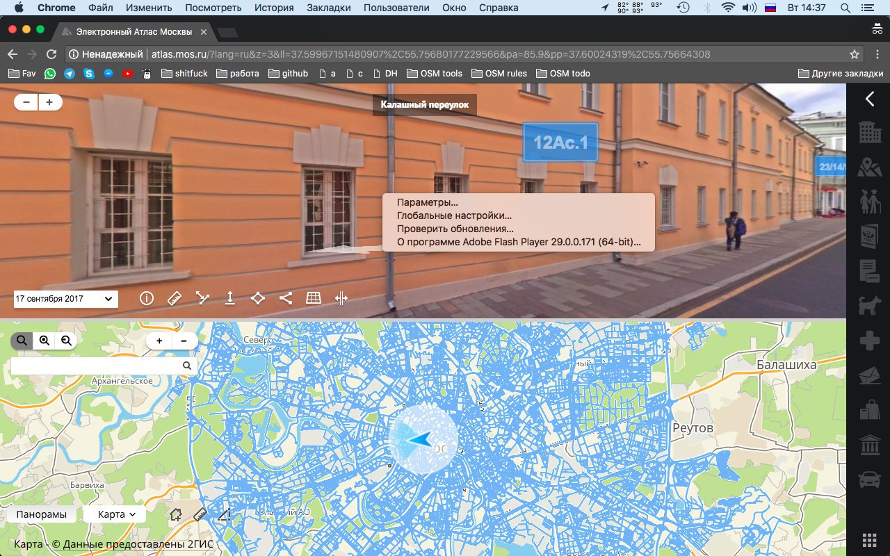Viewport: 890px width, 556px height.
Task: Click the blue panorama direction arrow on map
Action: (420, 439)
